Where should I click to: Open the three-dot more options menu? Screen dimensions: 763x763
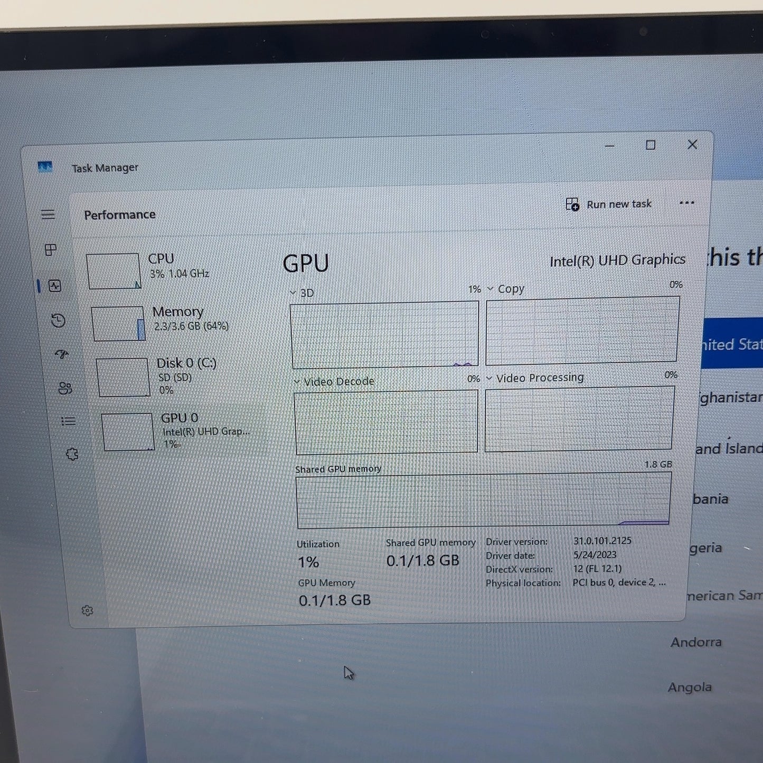tap(686, 203)
